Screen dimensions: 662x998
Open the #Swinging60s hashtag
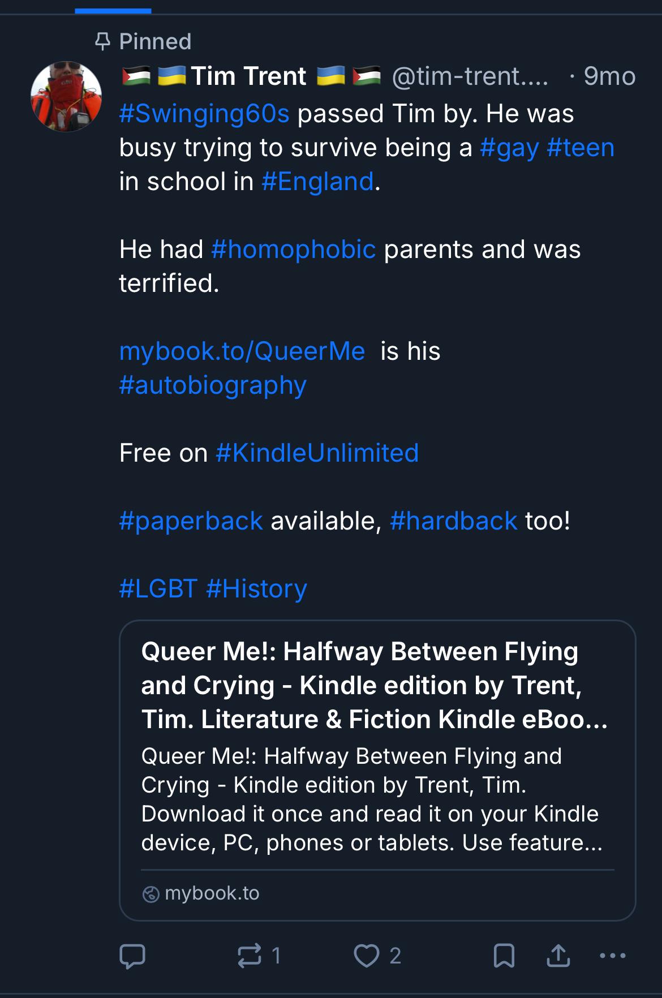[204, 114]
